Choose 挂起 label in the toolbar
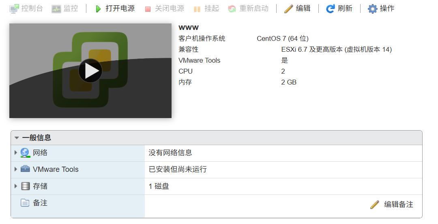The height and width of the screenshot is (224, 438). point(211,8)
